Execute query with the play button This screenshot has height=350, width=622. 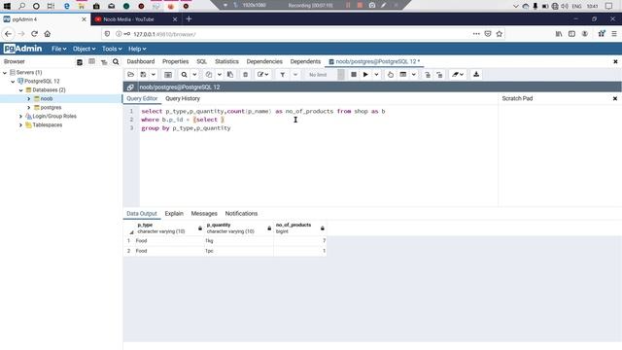365,75
